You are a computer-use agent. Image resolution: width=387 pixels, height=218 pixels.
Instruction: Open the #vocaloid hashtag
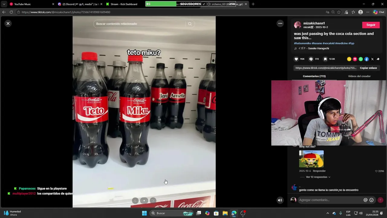[x=328, y=43]
